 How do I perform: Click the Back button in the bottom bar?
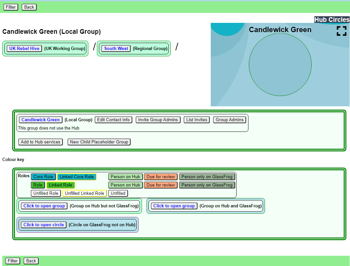coord(31,261)
